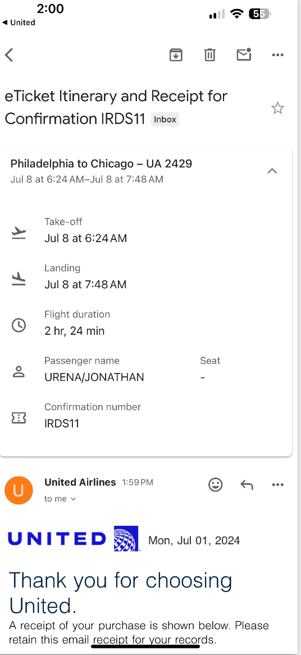Viewport: 301px width, 655px height.
Task: Open United Airlines message options menu
Action: [x=277, y=485]
